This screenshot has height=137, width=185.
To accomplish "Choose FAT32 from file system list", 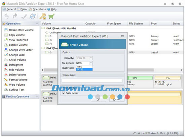I will click(84, 70).
